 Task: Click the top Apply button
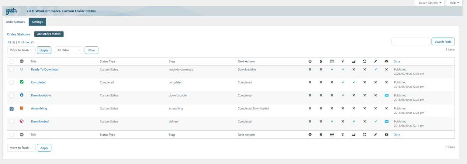point(44,50)
